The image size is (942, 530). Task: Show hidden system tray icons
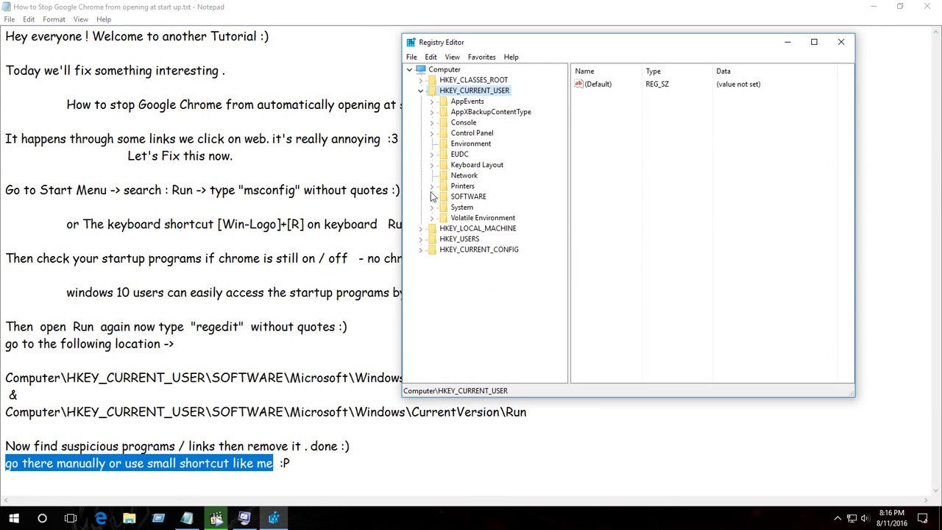pyautogui.click(x=837, y=518)
